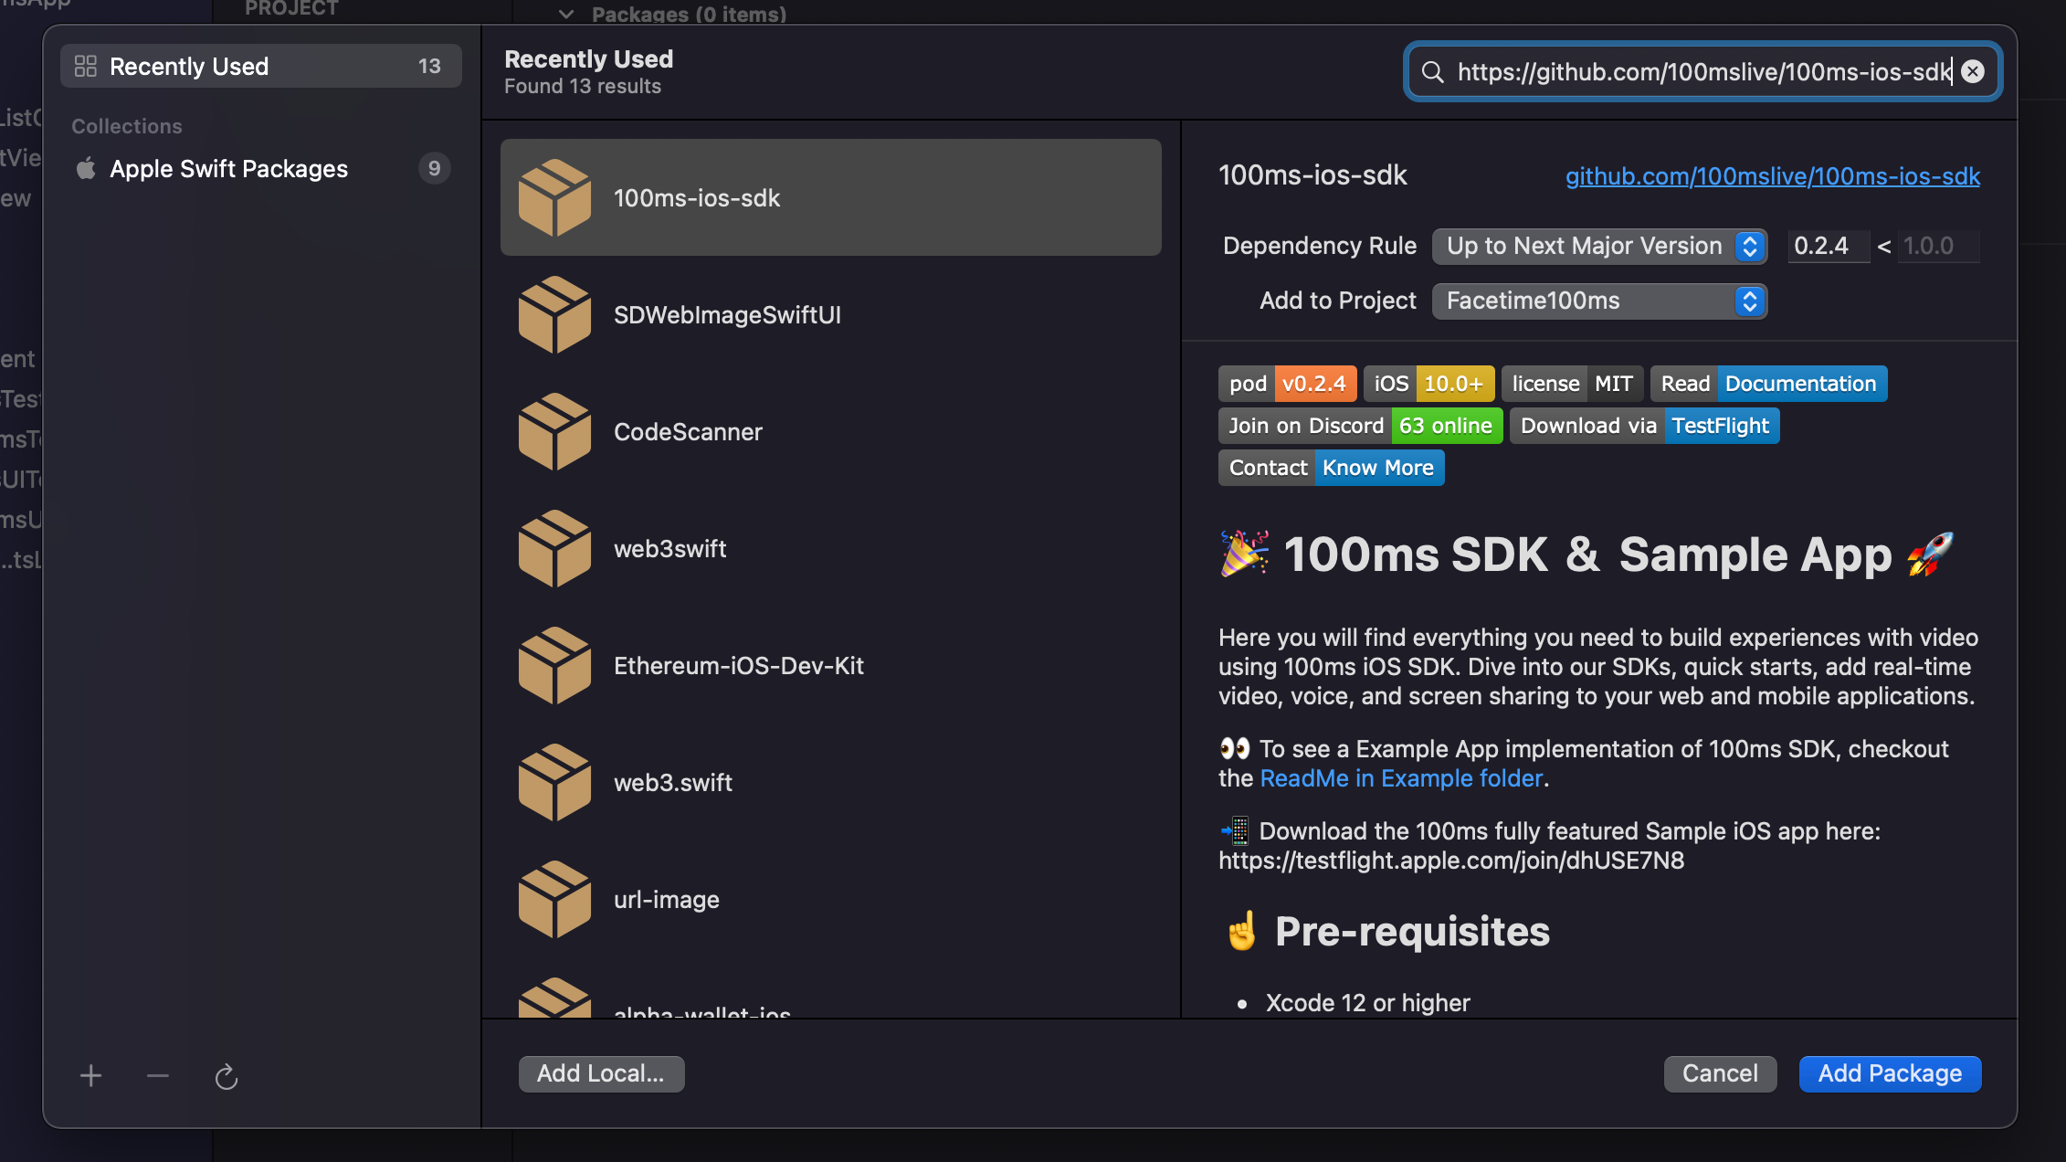Click the remove collection minus icon

click(158, 1076)
